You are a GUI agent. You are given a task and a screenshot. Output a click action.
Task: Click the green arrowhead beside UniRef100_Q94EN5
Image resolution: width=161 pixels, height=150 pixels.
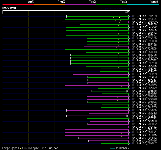coord(127,91)
